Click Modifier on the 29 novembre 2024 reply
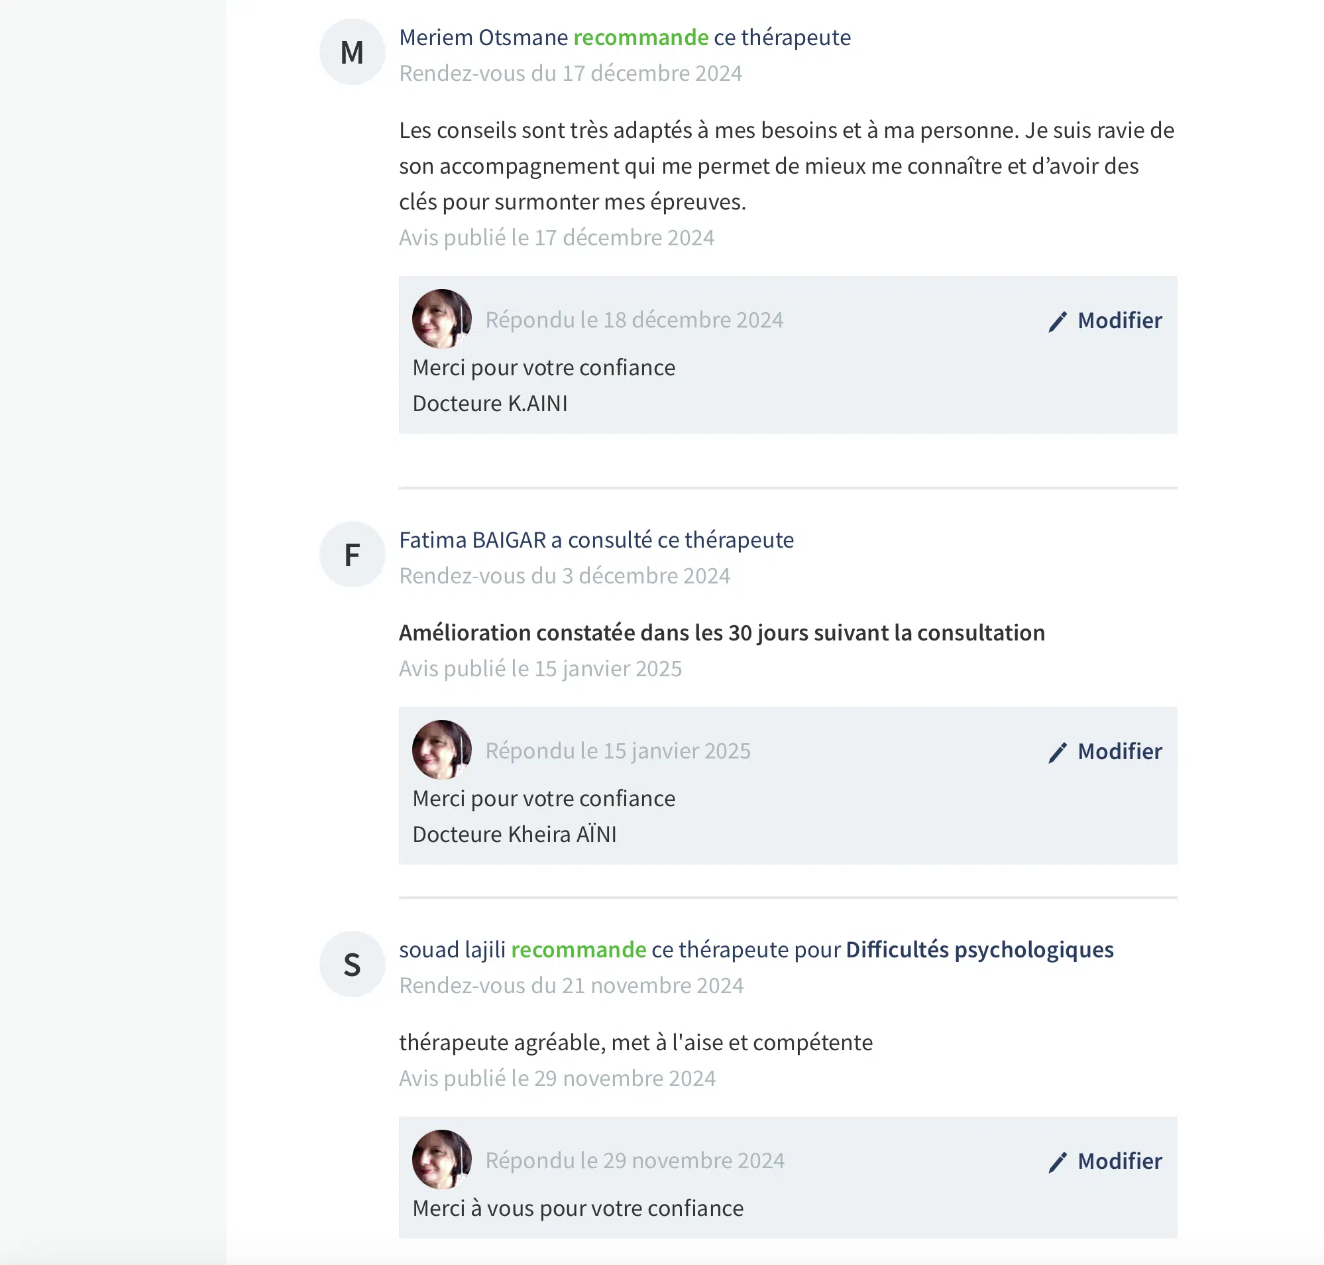Viewport: 1324px width, 1265px height. 1119,1161
